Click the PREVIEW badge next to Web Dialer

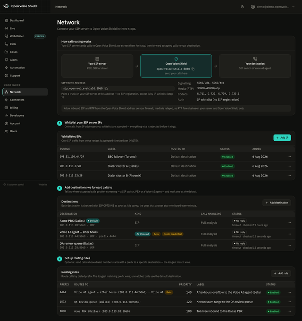40,36
